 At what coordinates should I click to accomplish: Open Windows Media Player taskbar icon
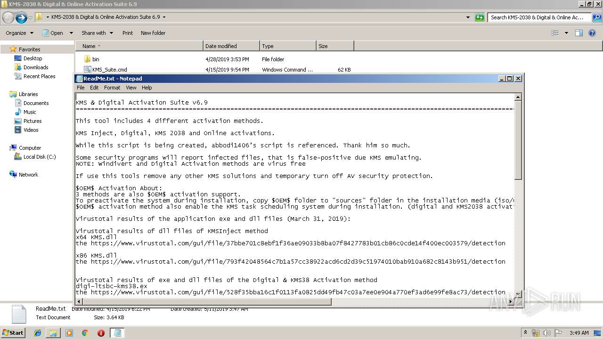(69, 333)
